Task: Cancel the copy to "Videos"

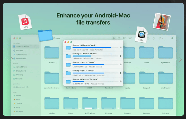Action: [121, 64]
